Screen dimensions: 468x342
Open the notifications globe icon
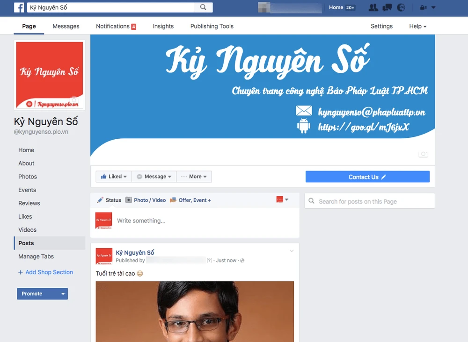401,7
